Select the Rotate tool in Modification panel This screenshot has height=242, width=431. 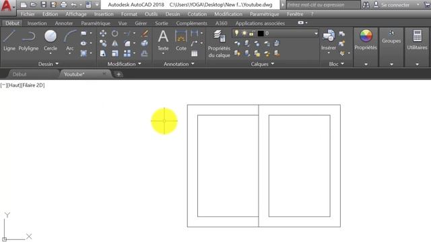tap(115, 34)
